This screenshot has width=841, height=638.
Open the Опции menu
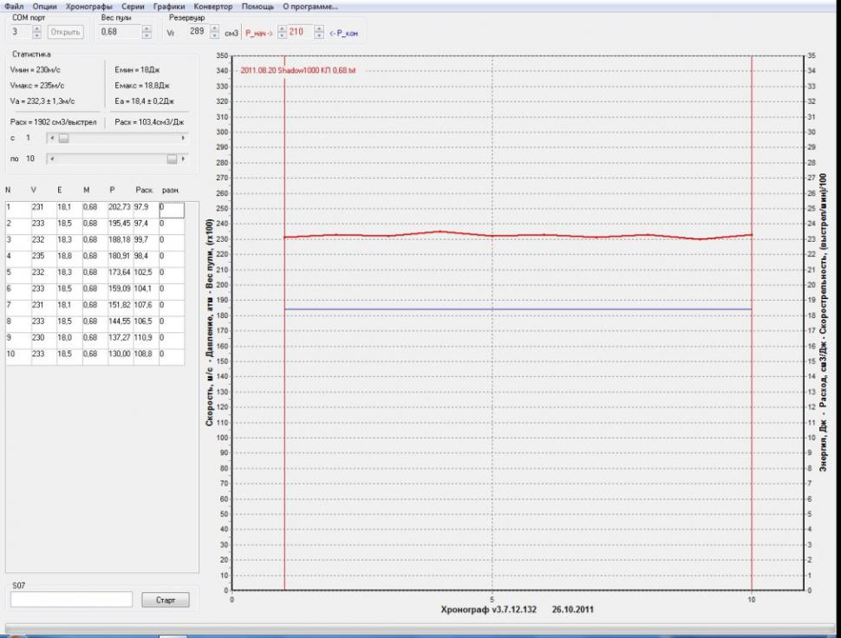tap(44, 6)
